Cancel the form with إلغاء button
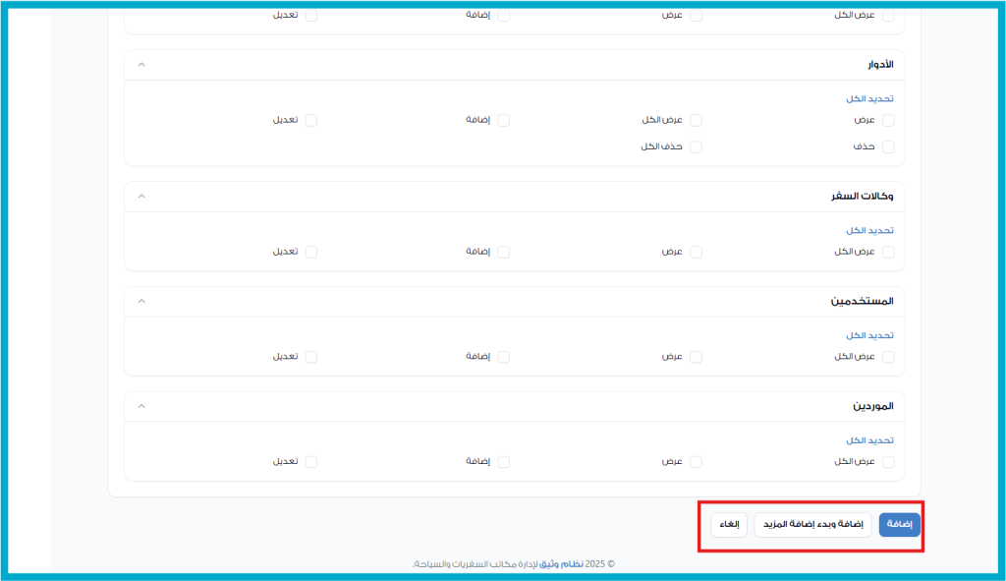Viewport: 1006px width, 581px height. 729,525
